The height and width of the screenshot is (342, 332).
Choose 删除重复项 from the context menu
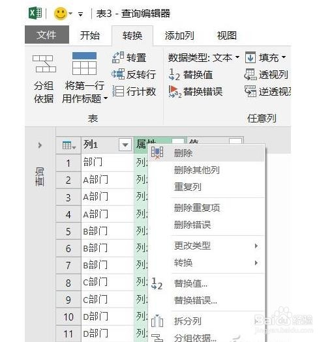pos(206,208)
